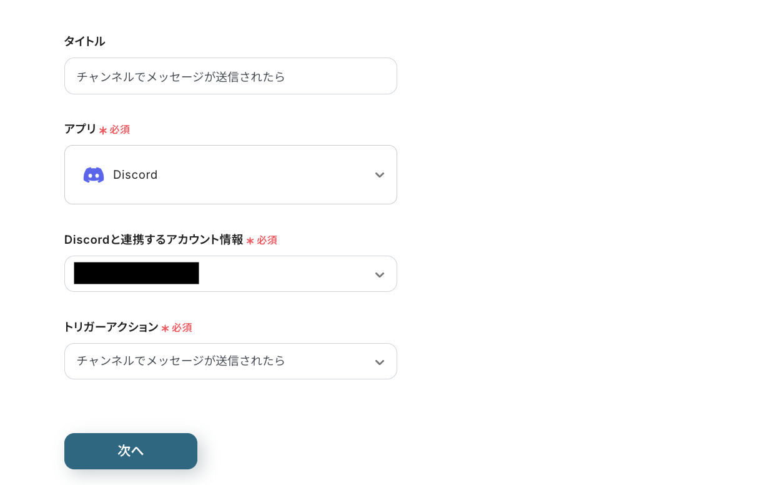Click the 必須 marker beside アカウント情報
This screenshot has height=485, width=767.
point(267,240)
